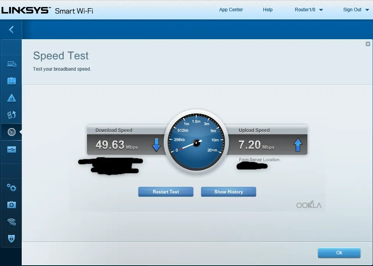
Task: Click the Restart Test button
Action: [166, 192]
